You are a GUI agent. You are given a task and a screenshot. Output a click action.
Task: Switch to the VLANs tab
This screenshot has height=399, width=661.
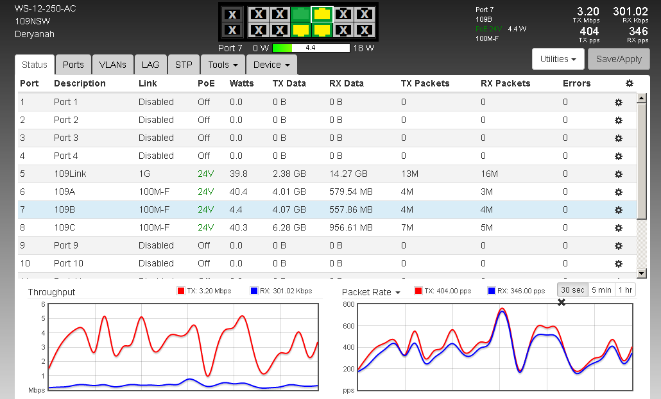113,65
